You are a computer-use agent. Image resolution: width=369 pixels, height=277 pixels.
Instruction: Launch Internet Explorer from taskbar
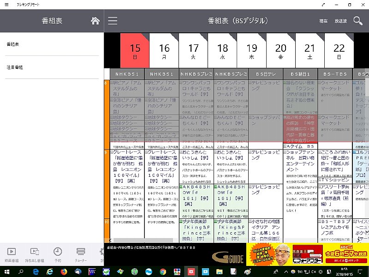click(50, 271)
